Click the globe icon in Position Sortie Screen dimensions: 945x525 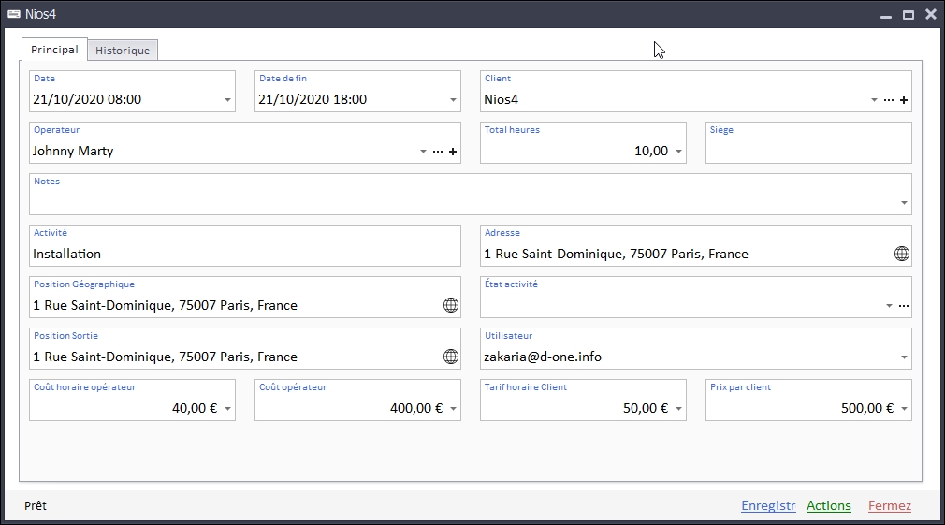[450, 357]
